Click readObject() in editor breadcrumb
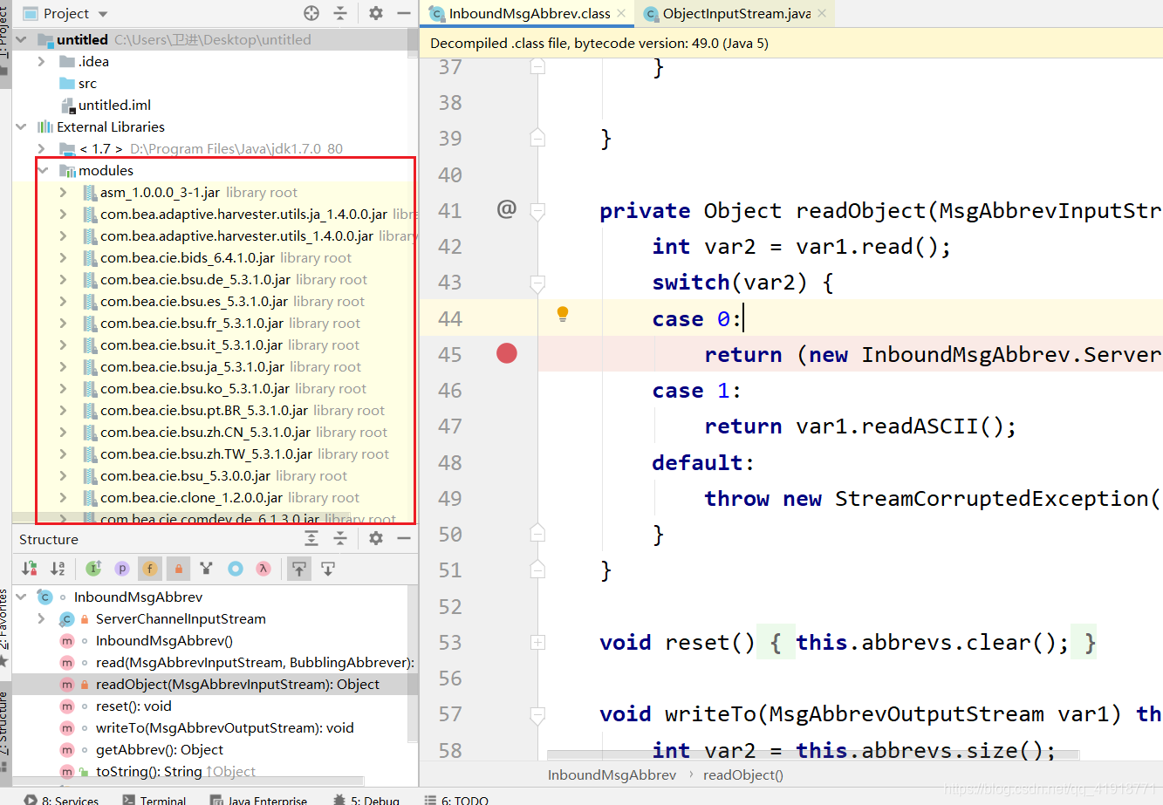The height and width of the screenshot is (805, 1163). 743,774
